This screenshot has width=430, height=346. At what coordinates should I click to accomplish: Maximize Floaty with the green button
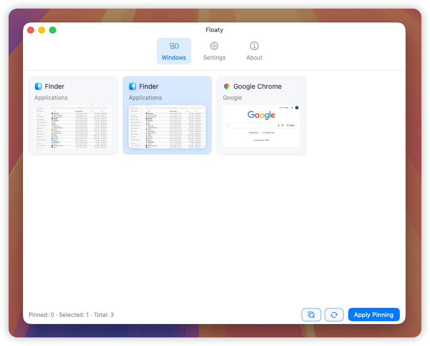click(x=53, y=30)
